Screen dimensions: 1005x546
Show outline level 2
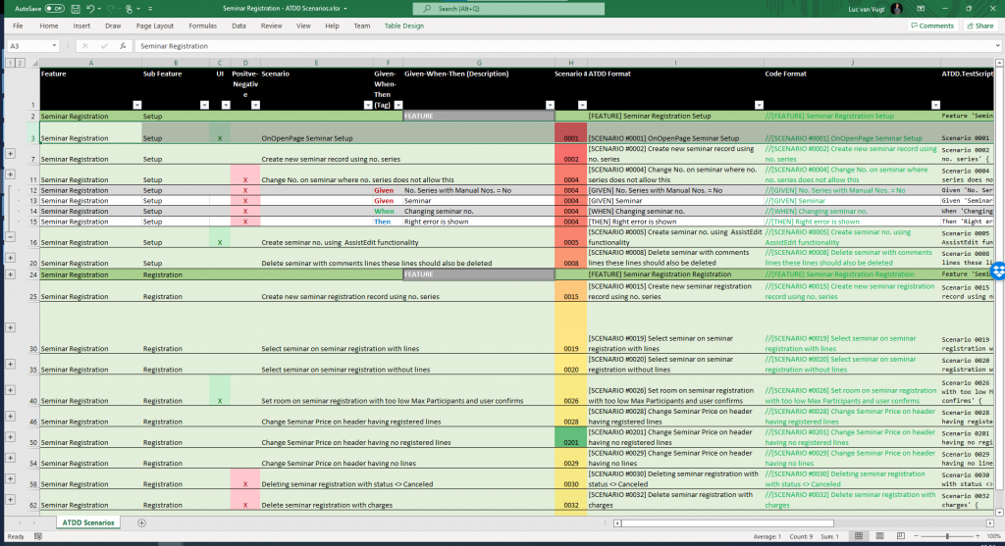click(x=20, y=63)
